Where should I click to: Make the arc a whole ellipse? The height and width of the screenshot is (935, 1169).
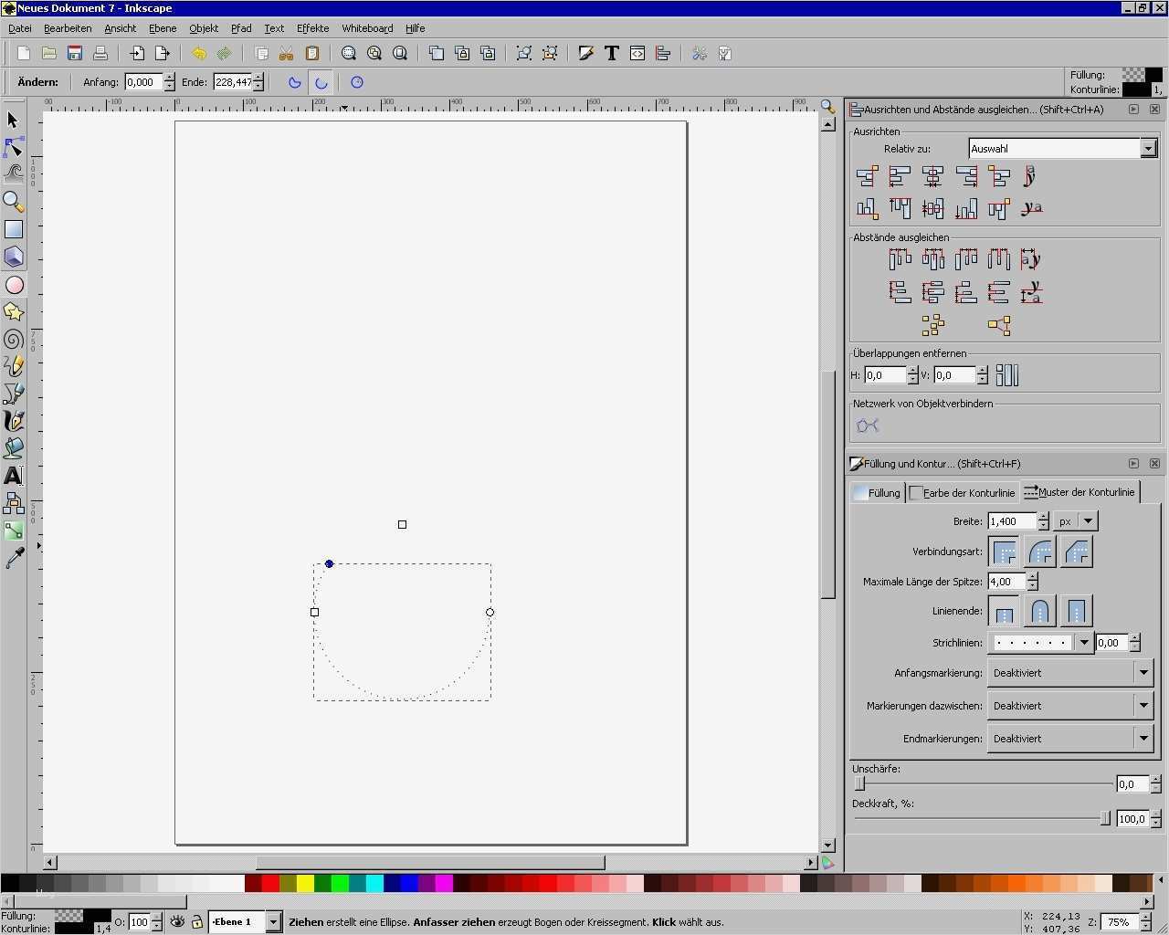(x=356, y=82)
